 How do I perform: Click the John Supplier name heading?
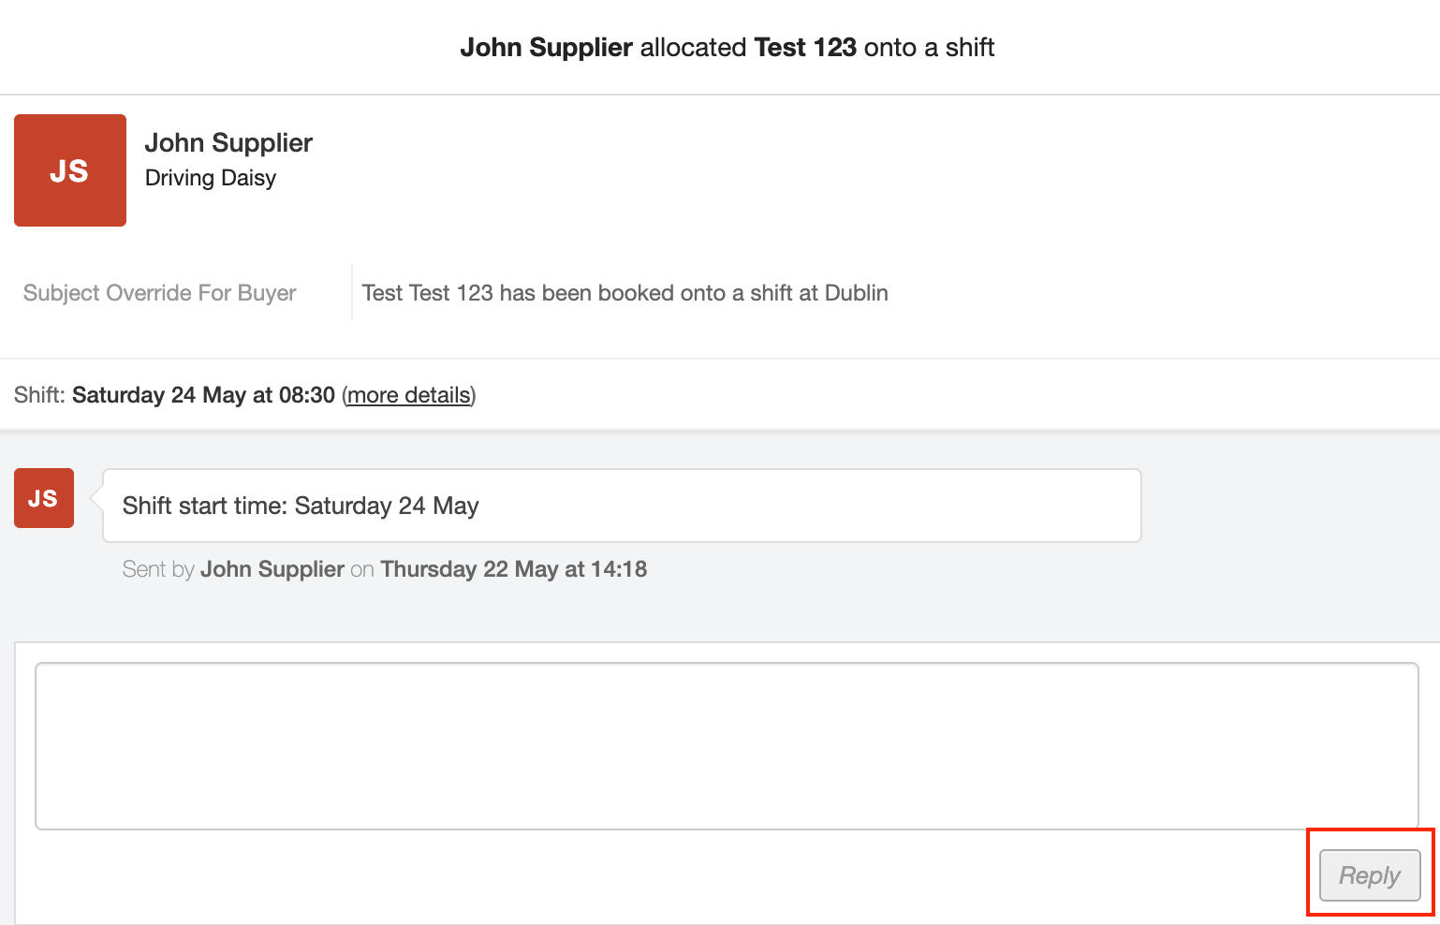pos(228,143)
